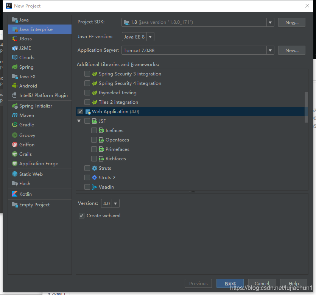316x295 pixels.
Task: Click the Griffon icon
Action: tap(15, 145)
